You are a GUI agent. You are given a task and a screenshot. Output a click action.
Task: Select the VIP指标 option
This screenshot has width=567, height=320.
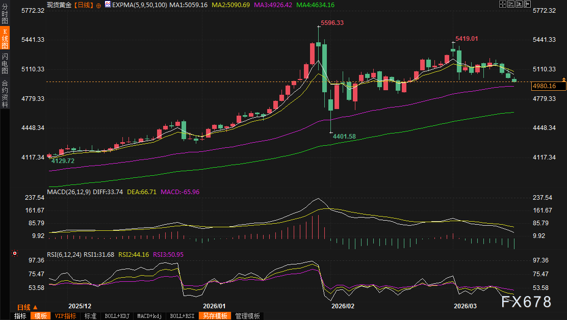tap(65, 316)
